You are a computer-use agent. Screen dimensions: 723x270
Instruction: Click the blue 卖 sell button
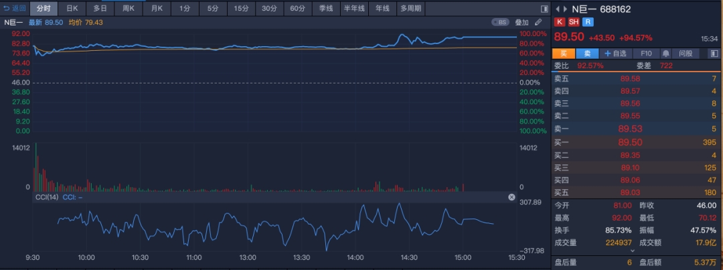click(587, 54)
